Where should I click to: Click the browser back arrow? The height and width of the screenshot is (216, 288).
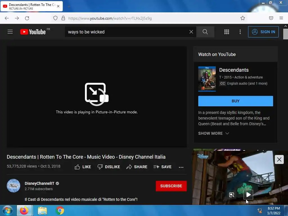(7, 18)
